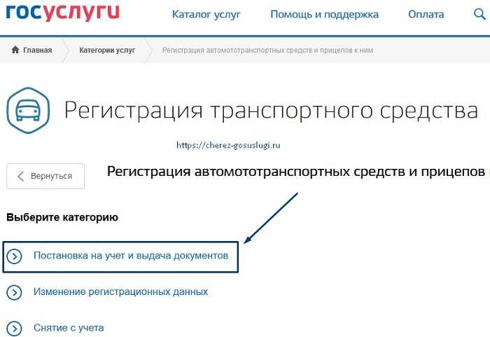Open the Оплата menu item
This screenshot has height=337, width=490.
pyautogui.click(x=426, y=15)
